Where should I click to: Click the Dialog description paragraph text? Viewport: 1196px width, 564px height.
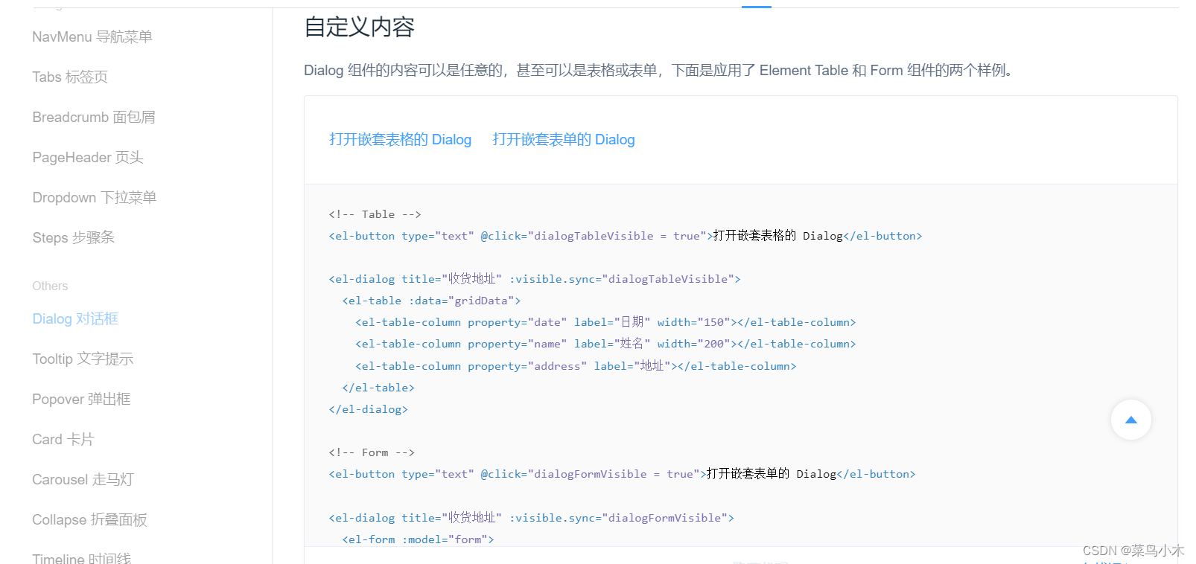[658, 70]
